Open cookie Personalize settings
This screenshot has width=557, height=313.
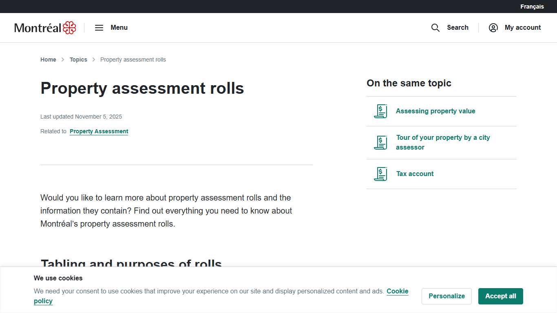pos(446,296)
